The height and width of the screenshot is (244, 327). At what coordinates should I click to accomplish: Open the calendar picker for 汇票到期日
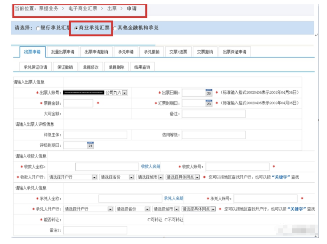click(208, 103)
